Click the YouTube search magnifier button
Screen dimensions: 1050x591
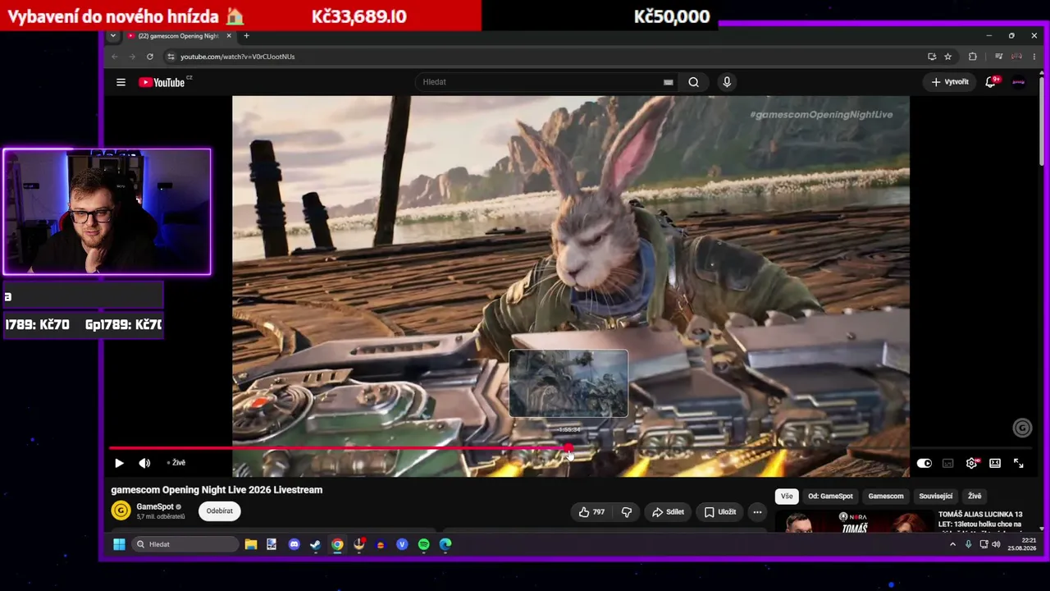693,82
